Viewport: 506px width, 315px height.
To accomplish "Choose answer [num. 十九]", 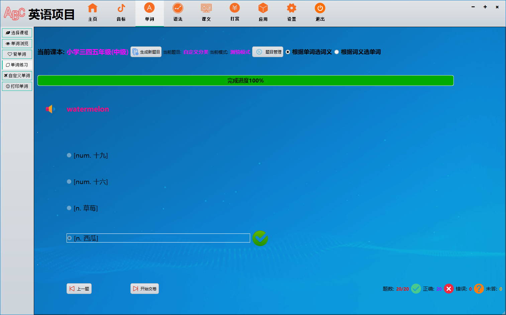I will click(87, 155).
